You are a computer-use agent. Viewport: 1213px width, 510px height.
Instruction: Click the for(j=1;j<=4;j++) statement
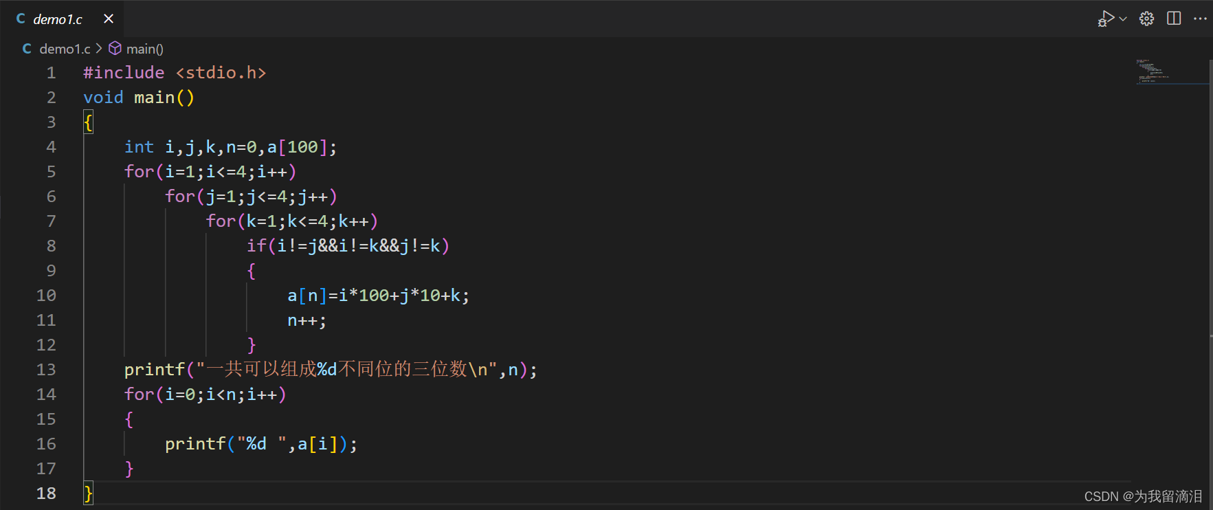pyautogui.click(x=251, y=197)
